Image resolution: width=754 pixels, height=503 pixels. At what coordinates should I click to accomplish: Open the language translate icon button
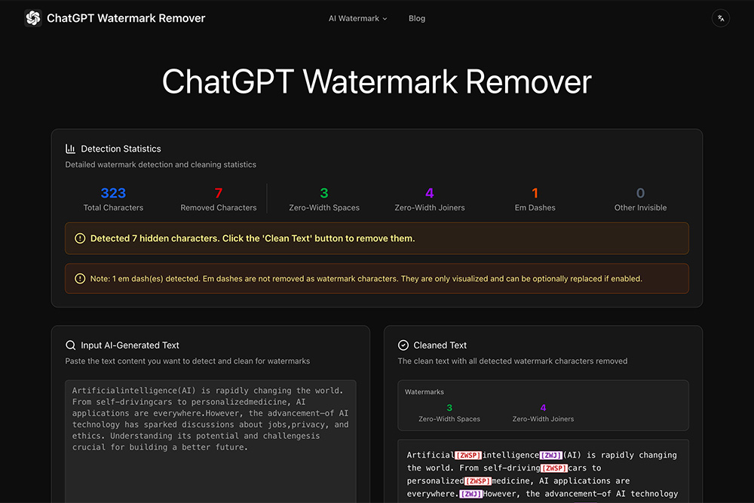tap(720, 18)
